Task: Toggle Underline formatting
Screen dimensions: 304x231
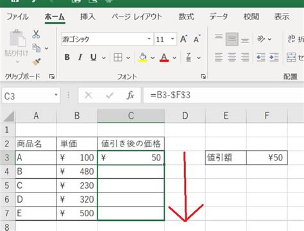Action: tap(94, 57)
